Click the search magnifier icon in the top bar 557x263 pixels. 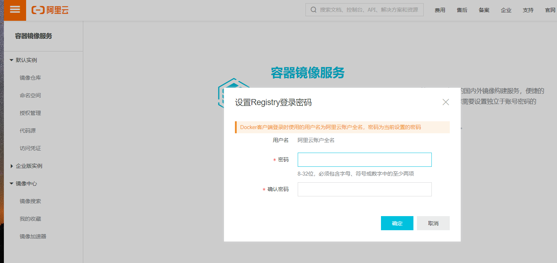[313, 10]
